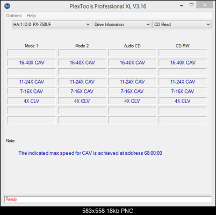The width and height of the screenshot is (216, 215).
Task: Click the CAV max speed note text
Action: 90,153
